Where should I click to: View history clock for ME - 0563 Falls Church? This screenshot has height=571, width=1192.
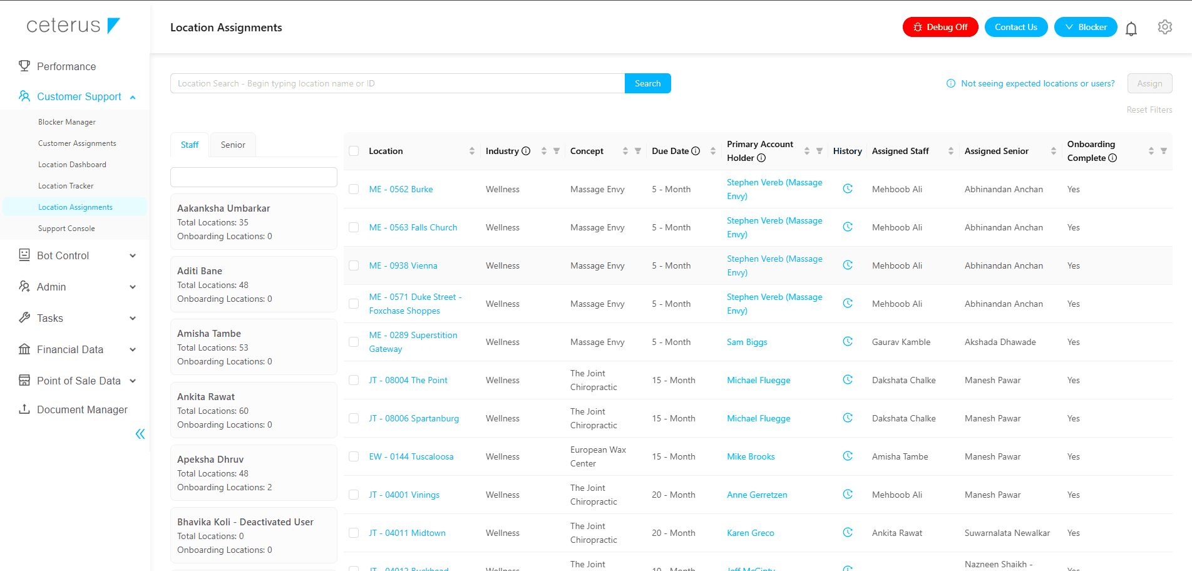pyautogui.click(x=848, y=227)
